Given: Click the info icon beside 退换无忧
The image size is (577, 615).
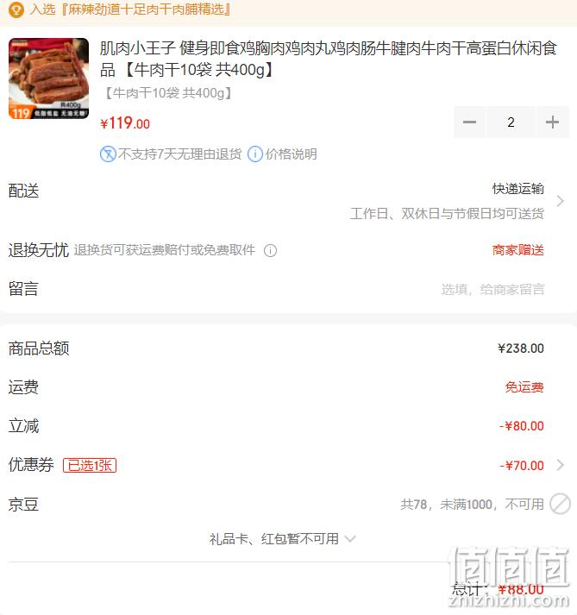Looking at the screenshot, I should pos(270,250).
